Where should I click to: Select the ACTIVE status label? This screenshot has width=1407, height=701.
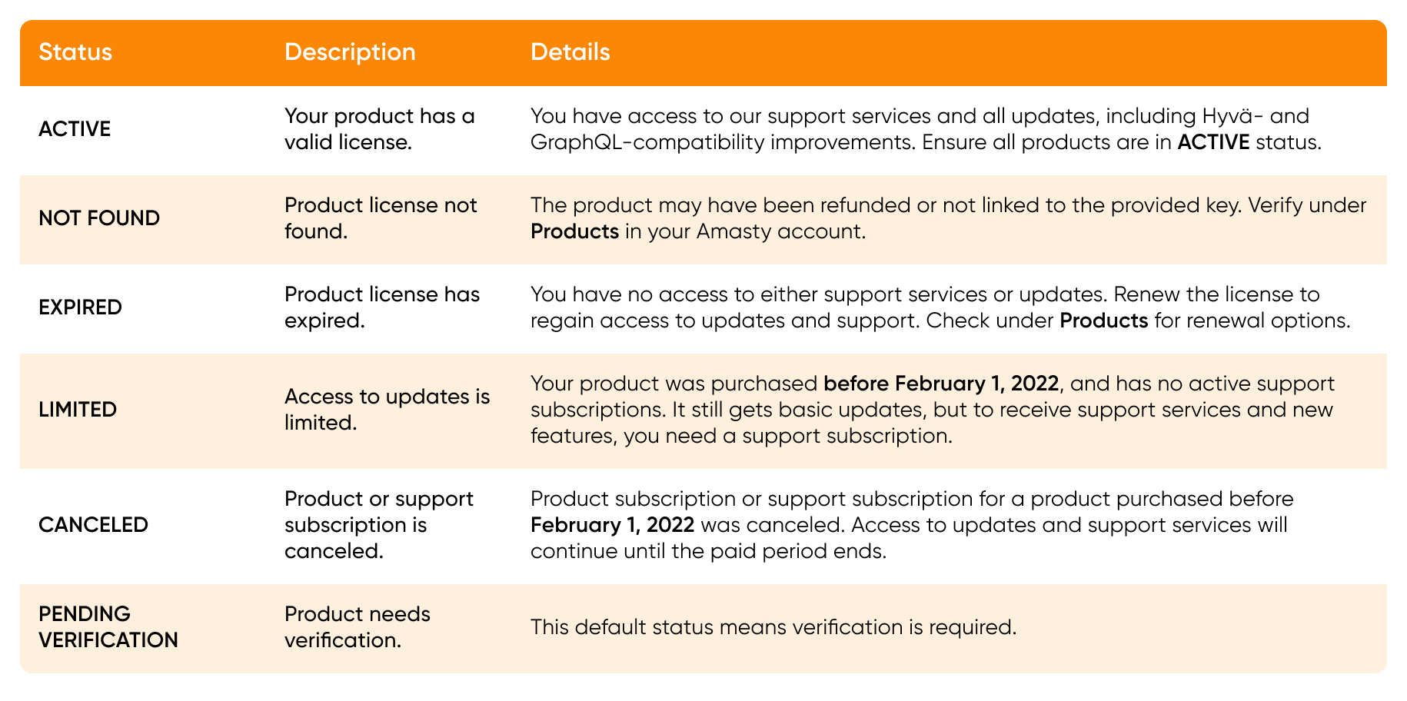tap(75, 129)
